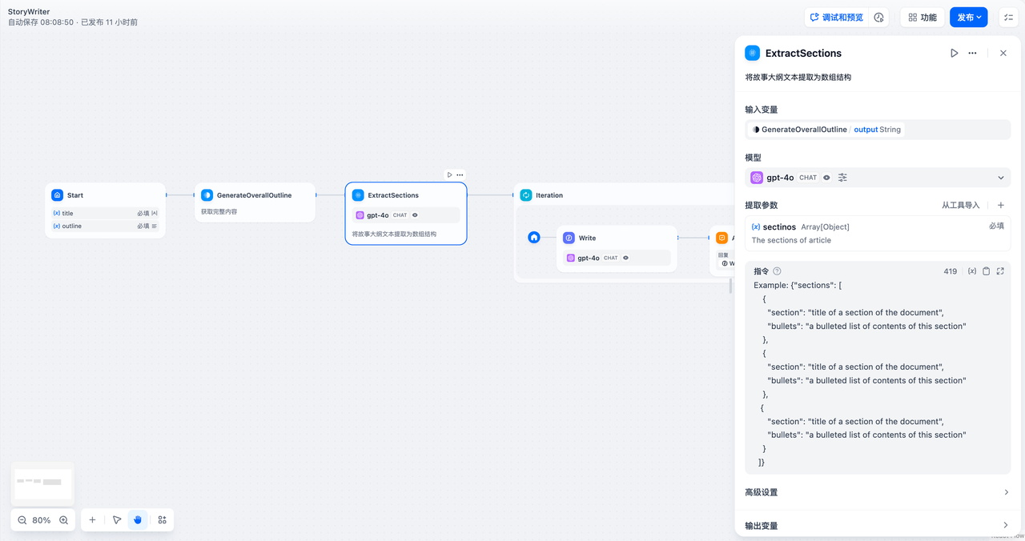Add a new node with the plus icon
The height and width of the screenshot is (541, 1025).
[92, 519]
